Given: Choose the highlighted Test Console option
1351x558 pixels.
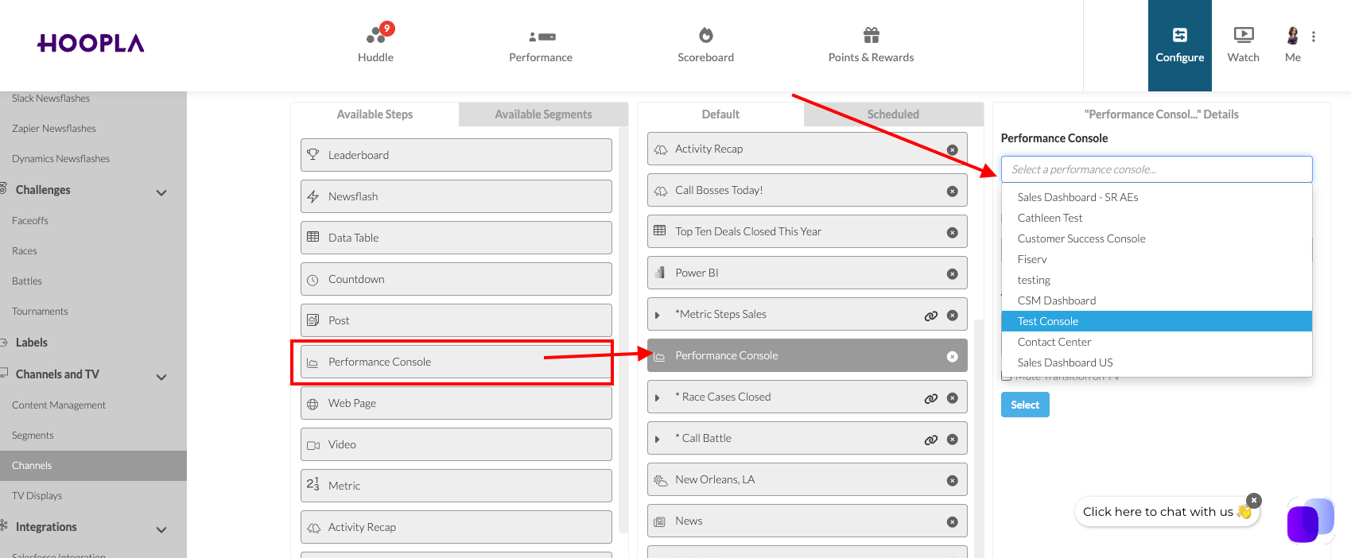Looking at the screenshot, I should [x=1156, y=321].
